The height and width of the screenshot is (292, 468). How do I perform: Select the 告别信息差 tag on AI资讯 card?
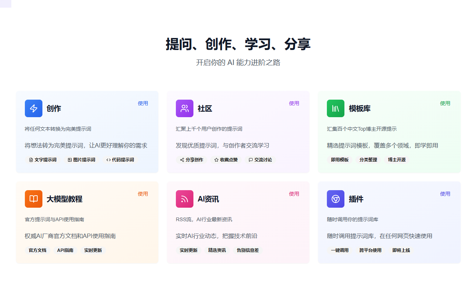(x=248, y=250)
